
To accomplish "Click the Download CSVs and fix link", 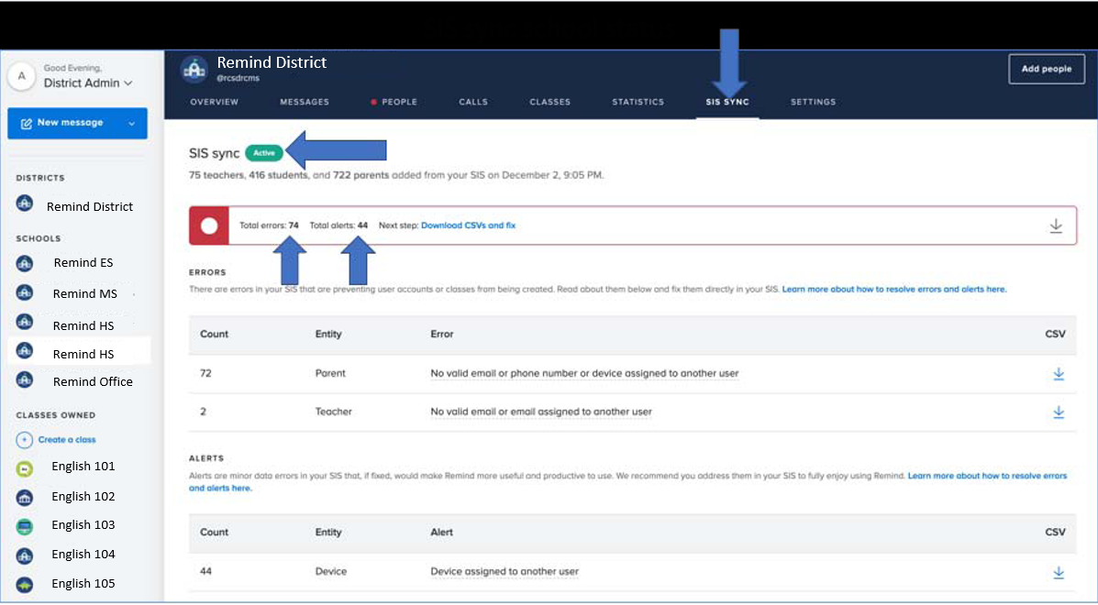I will [x=469, y=225].
